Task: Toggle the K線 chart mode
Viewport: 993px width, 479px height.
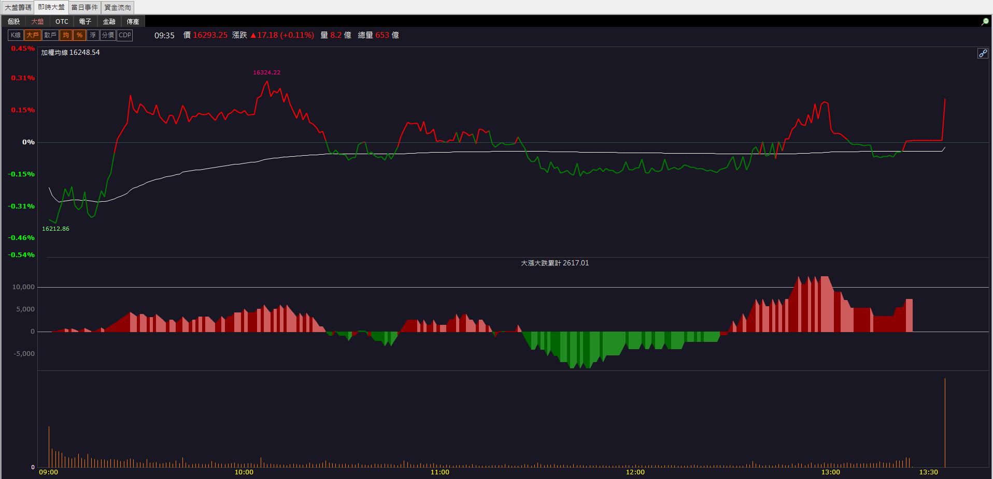Action: [16, 35]
